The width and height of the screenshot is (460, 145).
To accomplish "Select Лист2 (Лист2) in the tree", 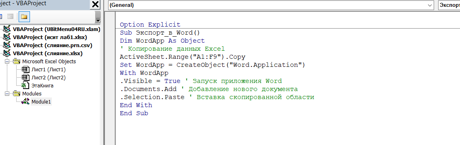I will tap(49, 78).
